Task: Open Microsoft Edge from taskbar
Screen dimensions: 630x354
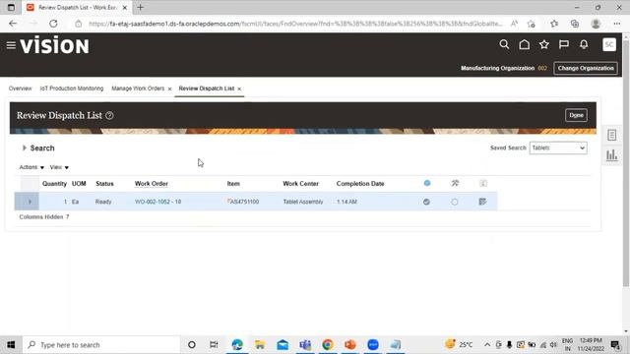Action: [237, 345]
